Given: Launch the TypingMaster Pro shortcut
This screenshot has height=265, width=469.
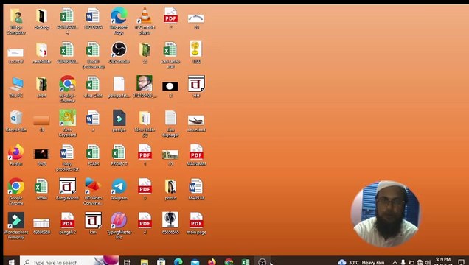Looking at the screenshot, I should (x=119, y=225).
